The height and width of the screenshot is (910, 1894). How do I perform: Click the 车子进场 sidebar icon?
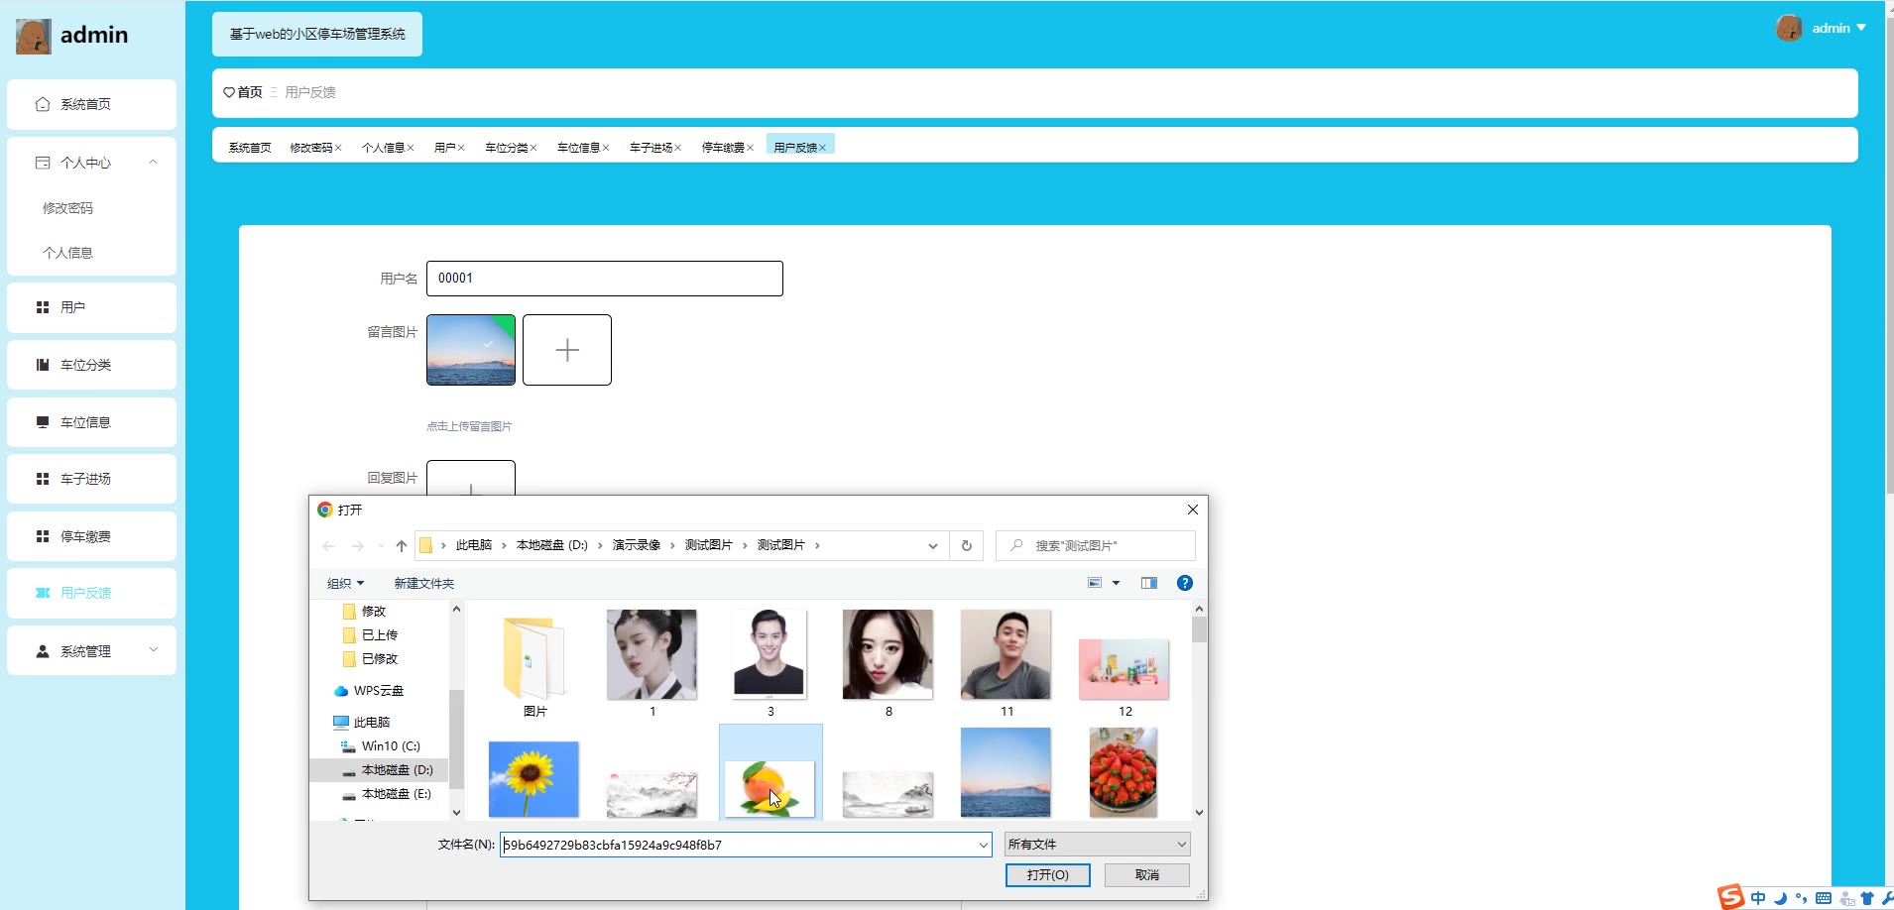point(43,479)
